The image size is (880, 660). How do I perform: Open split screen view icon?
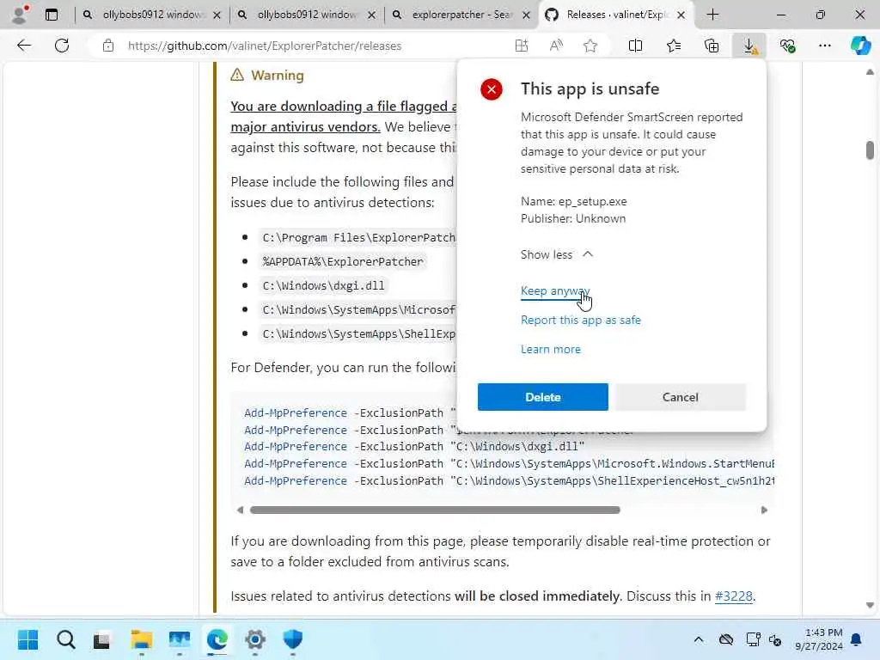point(635,46)
